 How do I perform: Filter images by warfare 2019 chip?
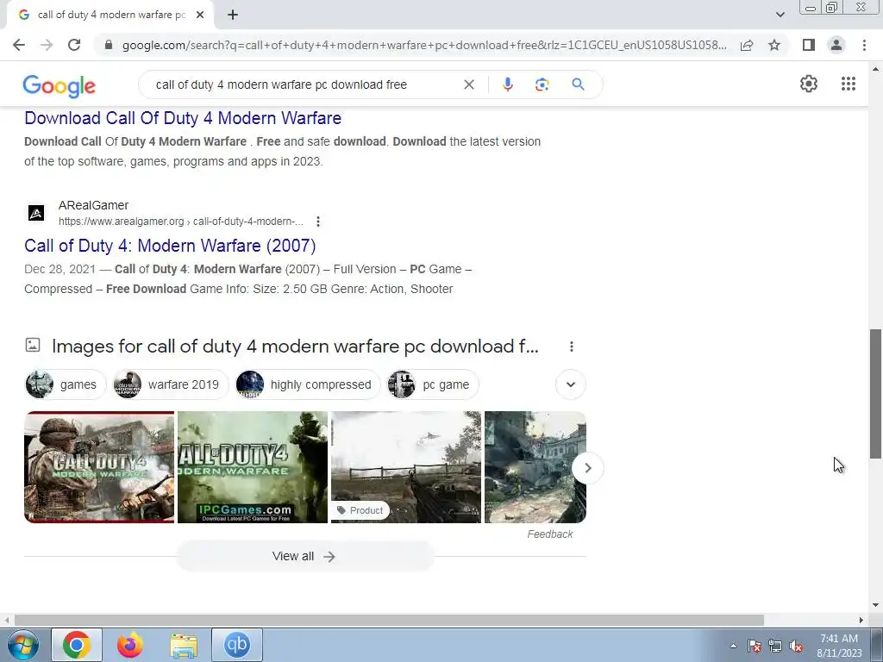coord(171,384)
